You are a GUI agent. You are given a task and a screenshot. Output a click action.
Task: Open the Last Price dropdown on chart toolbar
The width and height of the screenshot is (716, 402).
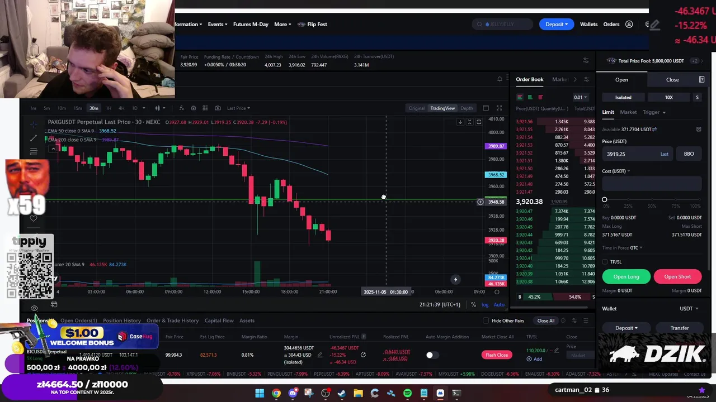pyautogui.click(x=238, y=108)
